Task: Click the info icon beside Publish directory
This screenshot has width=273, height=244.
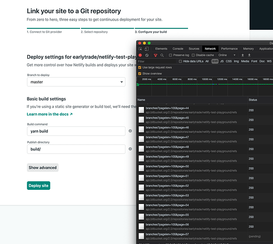Action: click(x=130, y=149)
